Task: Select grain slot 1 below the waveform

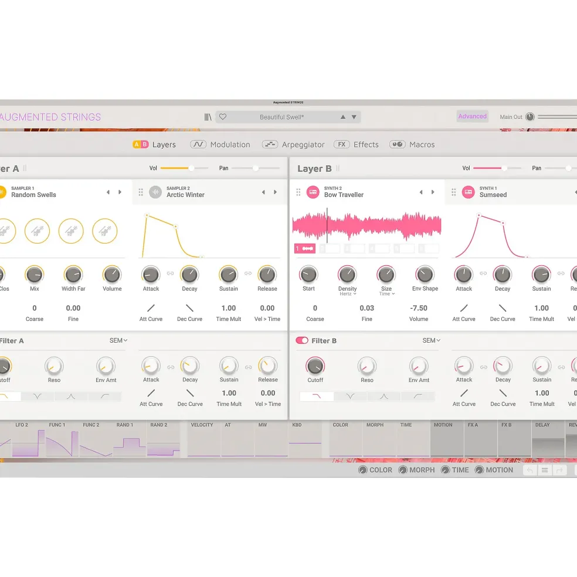Action: [x=305, y=249]
